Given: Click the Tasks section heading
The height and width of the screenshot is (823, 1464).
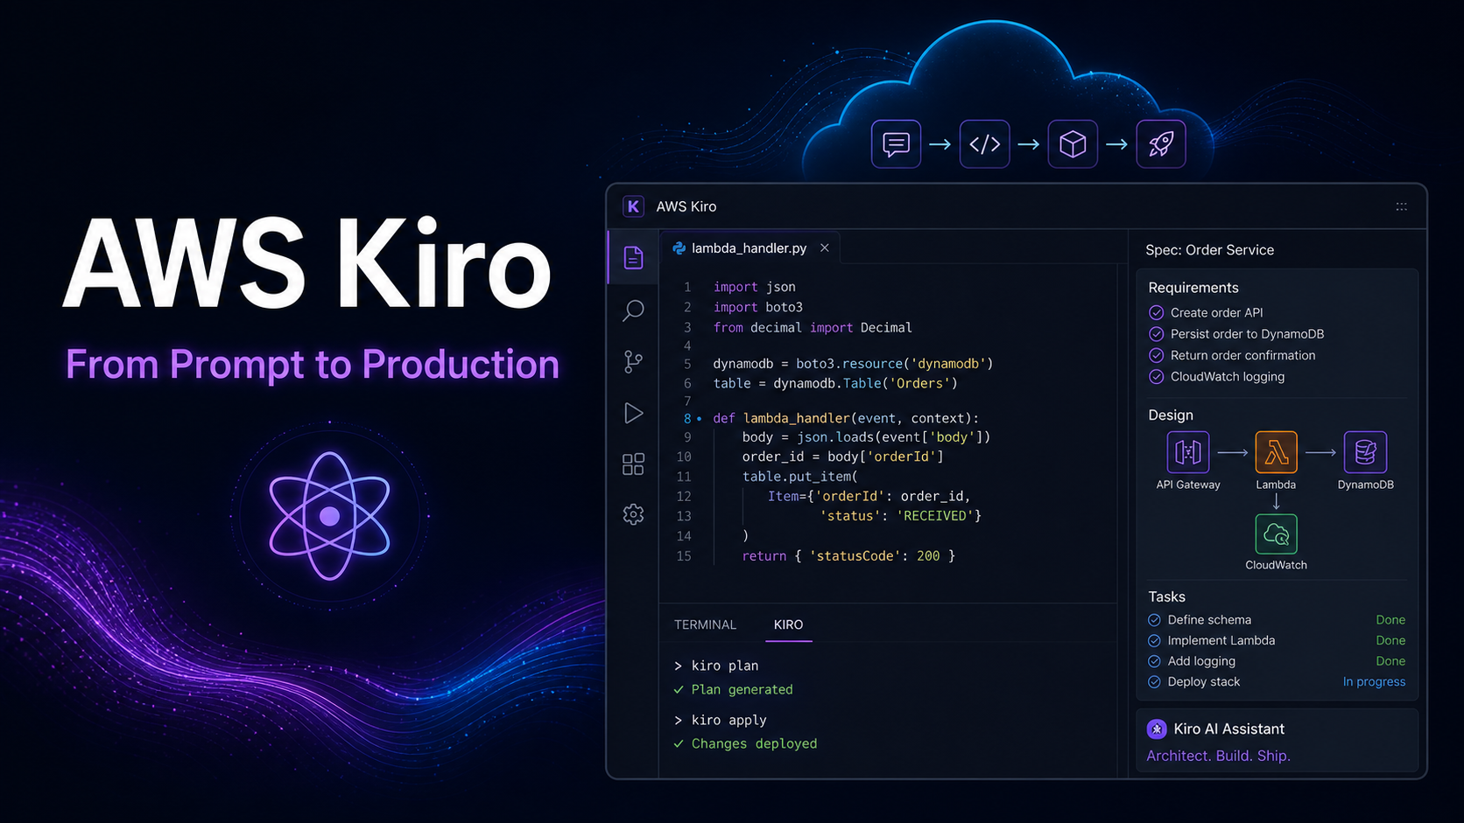Looking at the screenshot, I should pos(1166,596).
